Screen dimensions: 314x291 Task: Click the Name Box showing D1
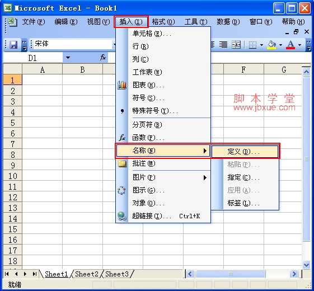point(32,58)
